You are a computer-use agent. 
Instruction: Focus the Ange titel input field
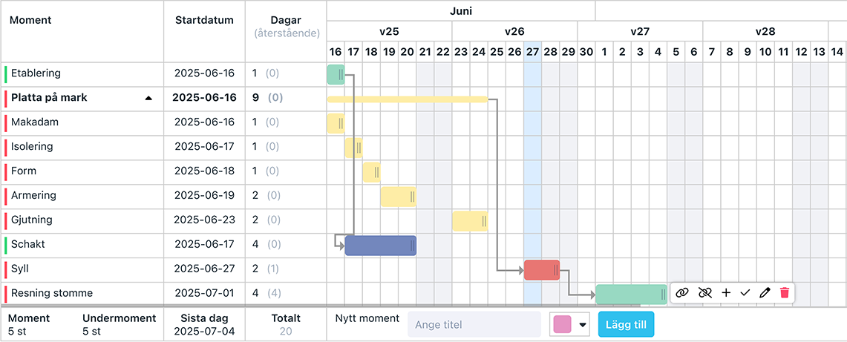click(474, 325)
